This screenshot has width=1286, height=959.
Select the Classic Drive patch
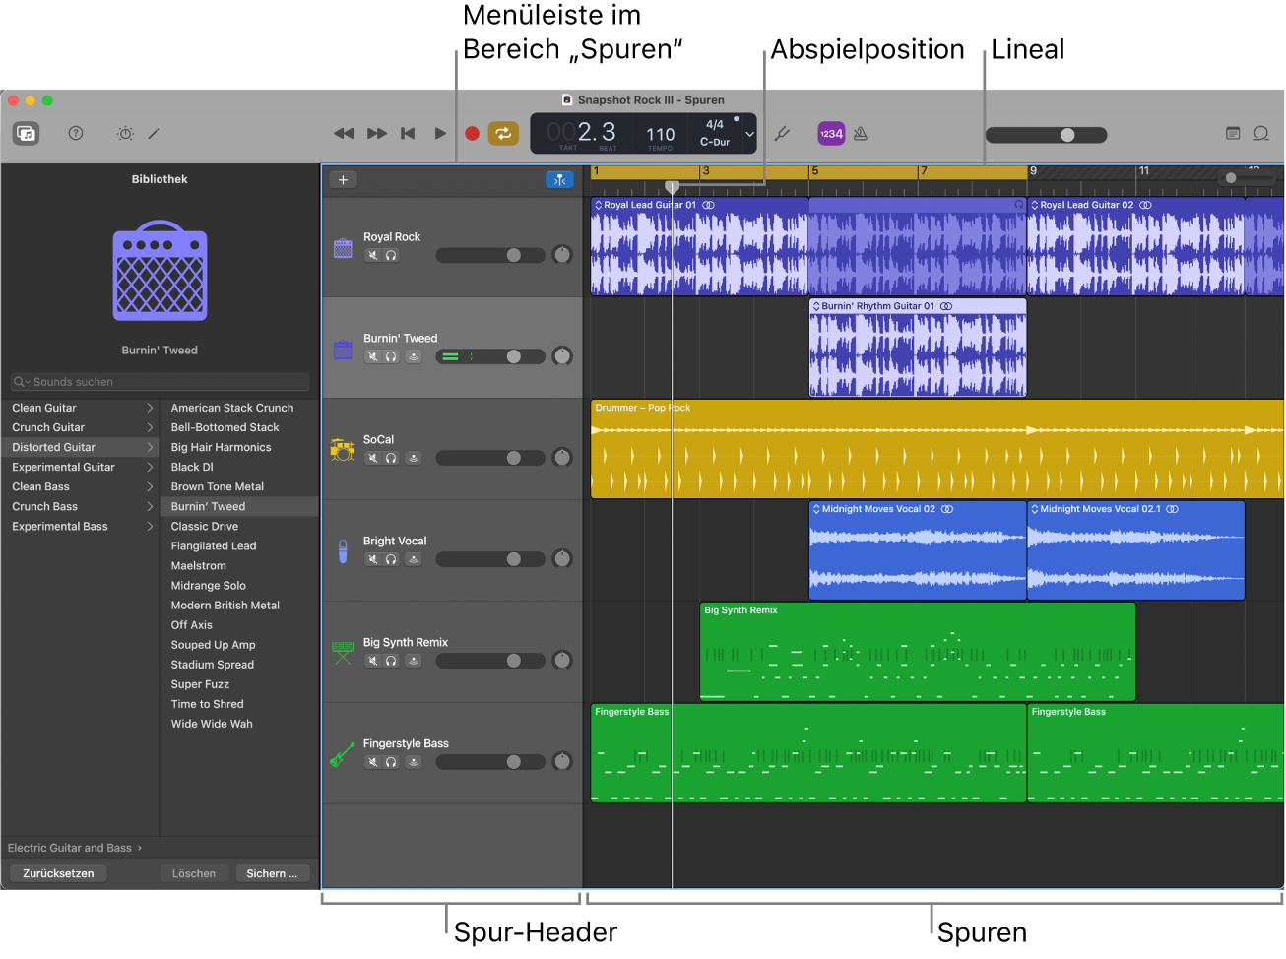click(205, 527)
